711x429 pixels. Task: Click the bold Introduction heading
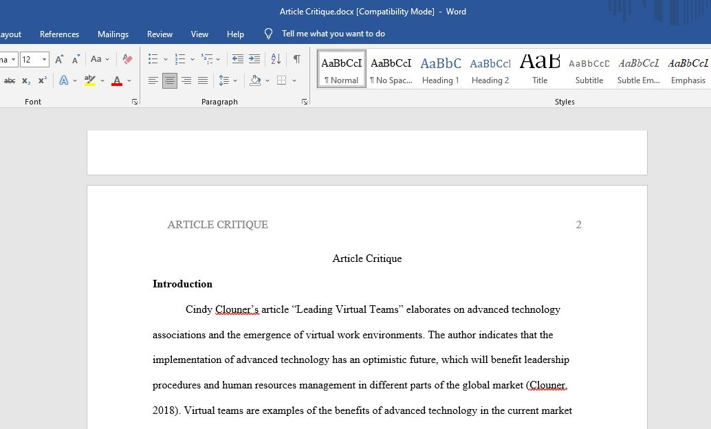point(182,284)
